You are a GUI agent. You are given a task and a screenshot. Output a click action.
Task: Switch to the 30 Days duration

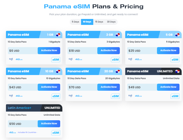click(111, 22)
